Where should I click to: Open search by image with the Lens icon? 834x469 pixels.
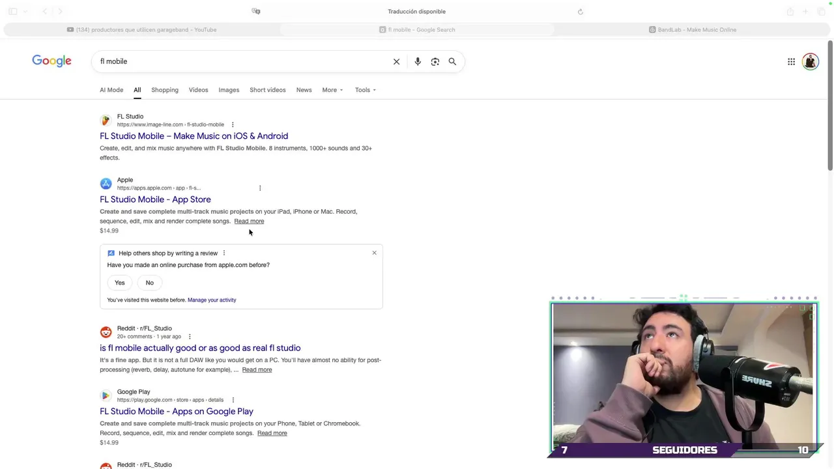(435, 61)
